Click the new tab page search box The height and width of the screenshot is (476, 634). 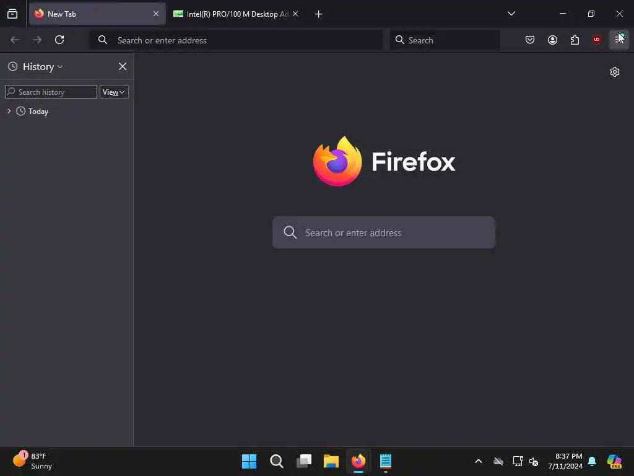tap(384, 232)
